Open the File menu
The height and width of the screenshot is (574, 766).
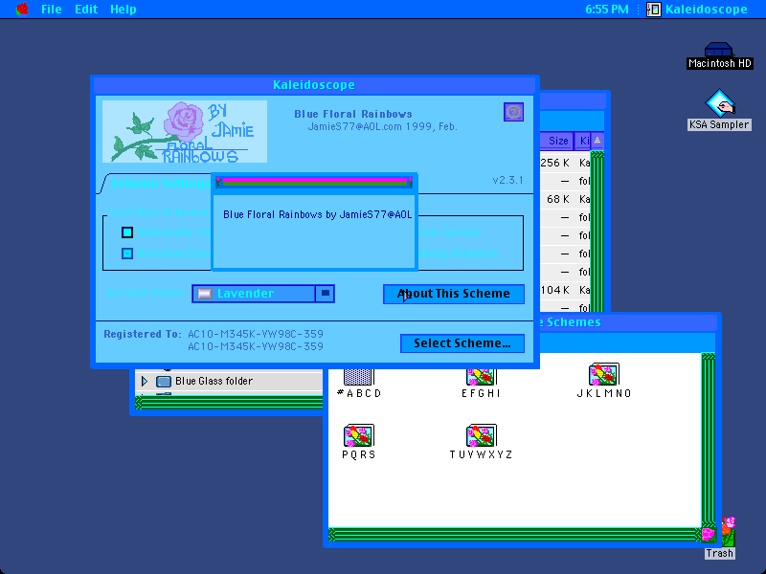coord(52,9)
